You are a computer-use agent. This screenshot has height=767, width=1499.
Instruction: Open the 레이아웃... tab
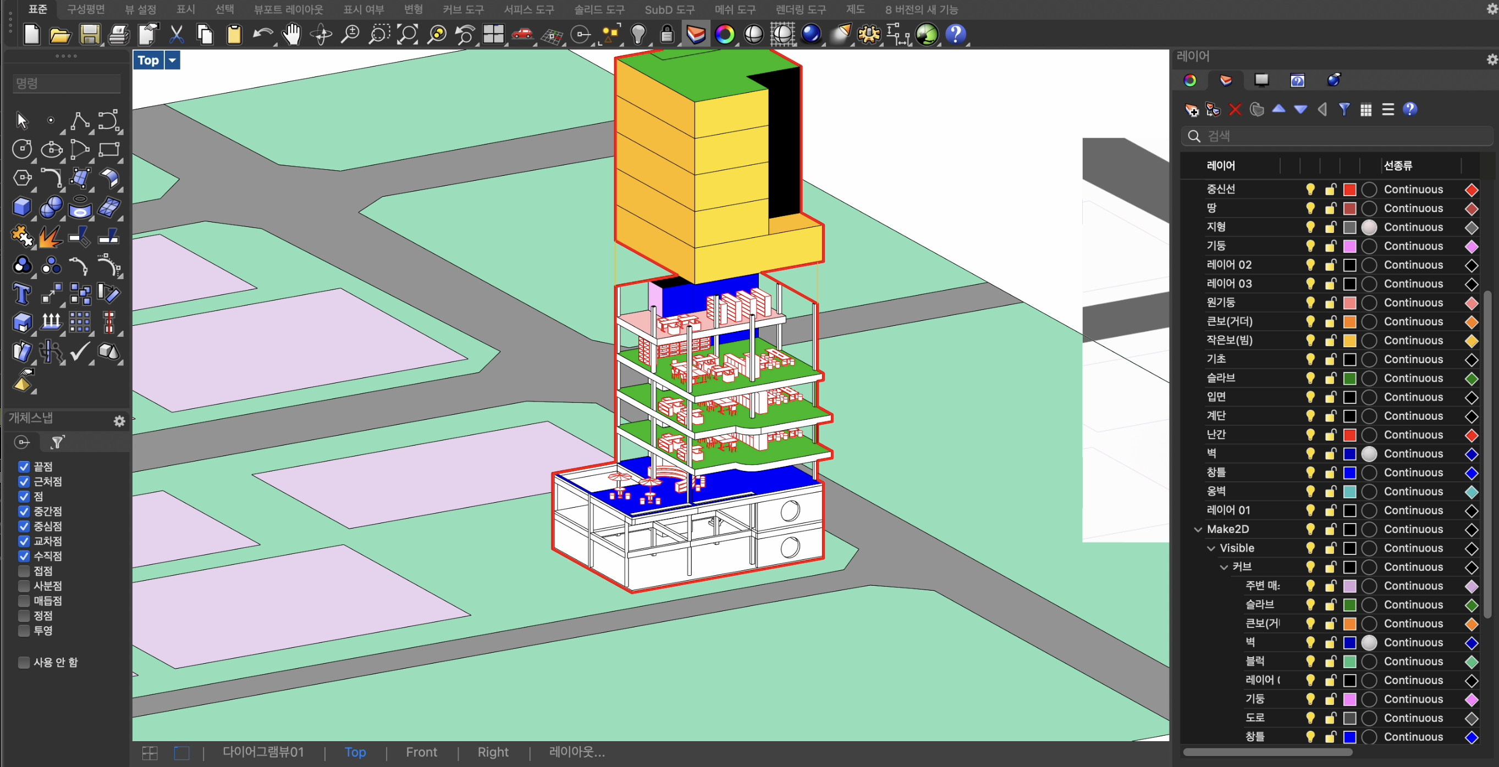coord(577,752)
